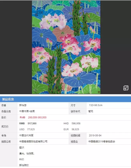Open 中国嘉德2019春季拍卖会 auction link

click(102, 142)
